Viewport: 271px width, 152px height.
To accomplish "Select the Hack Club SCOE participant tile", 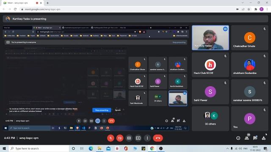I will click(x=210, y=65).
